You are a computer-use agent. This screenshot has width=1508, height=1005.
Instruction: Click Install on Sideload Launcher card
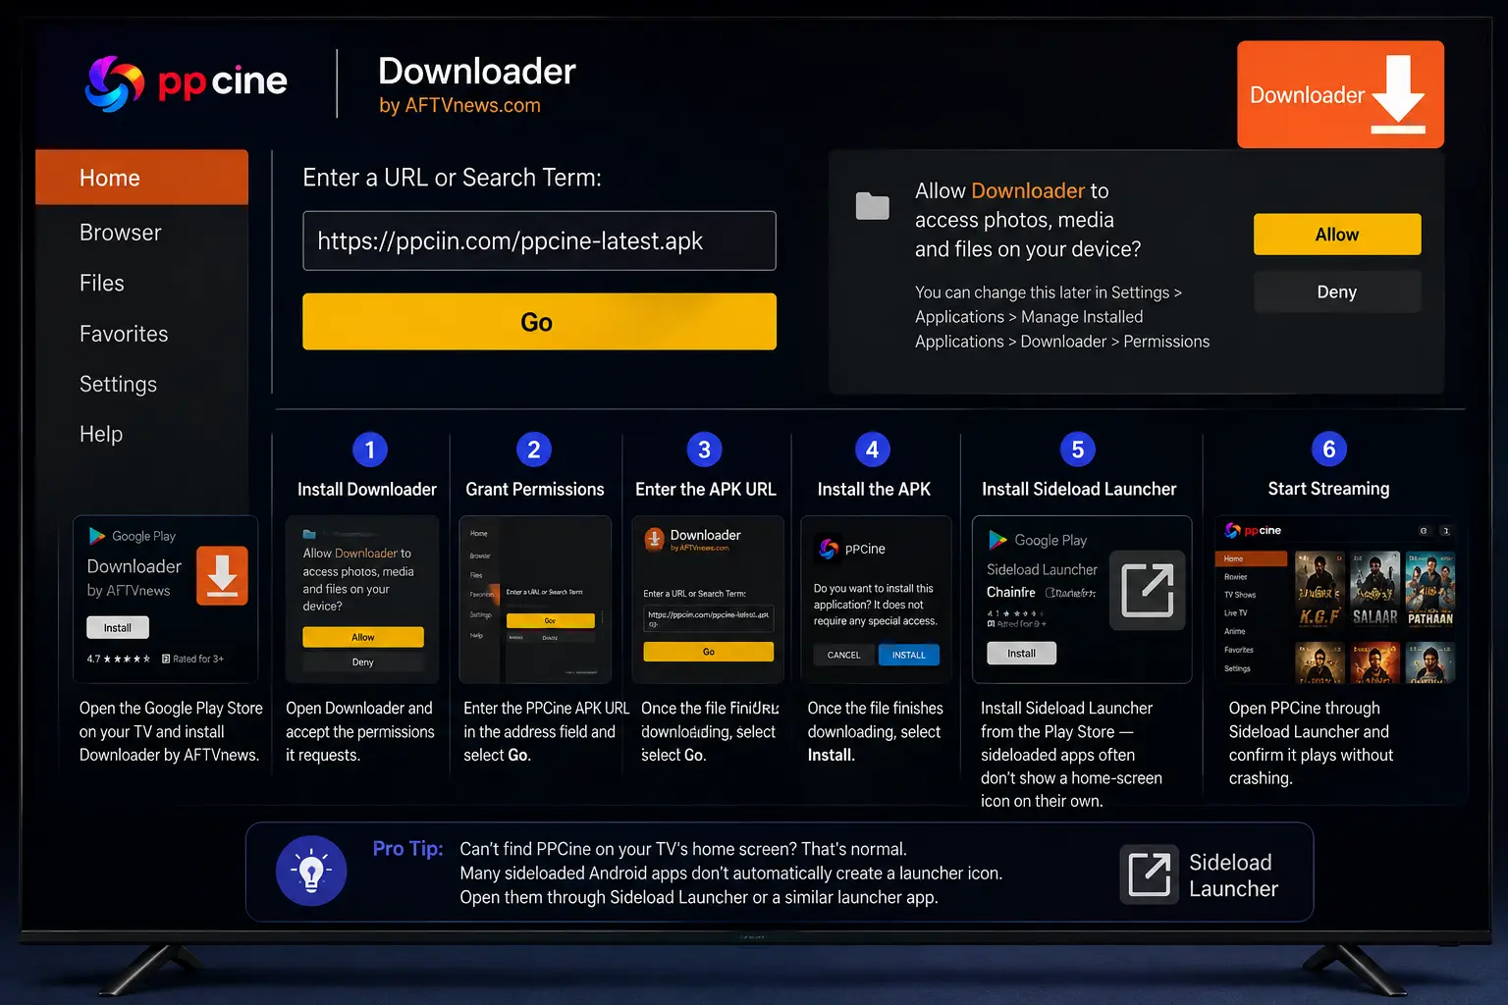point(1021,654)
